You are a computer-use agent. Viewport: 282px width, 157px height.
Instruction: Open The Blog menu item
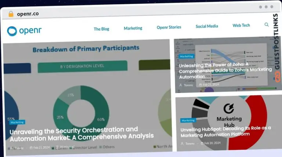pyautogui.click(x=101, y=29)
